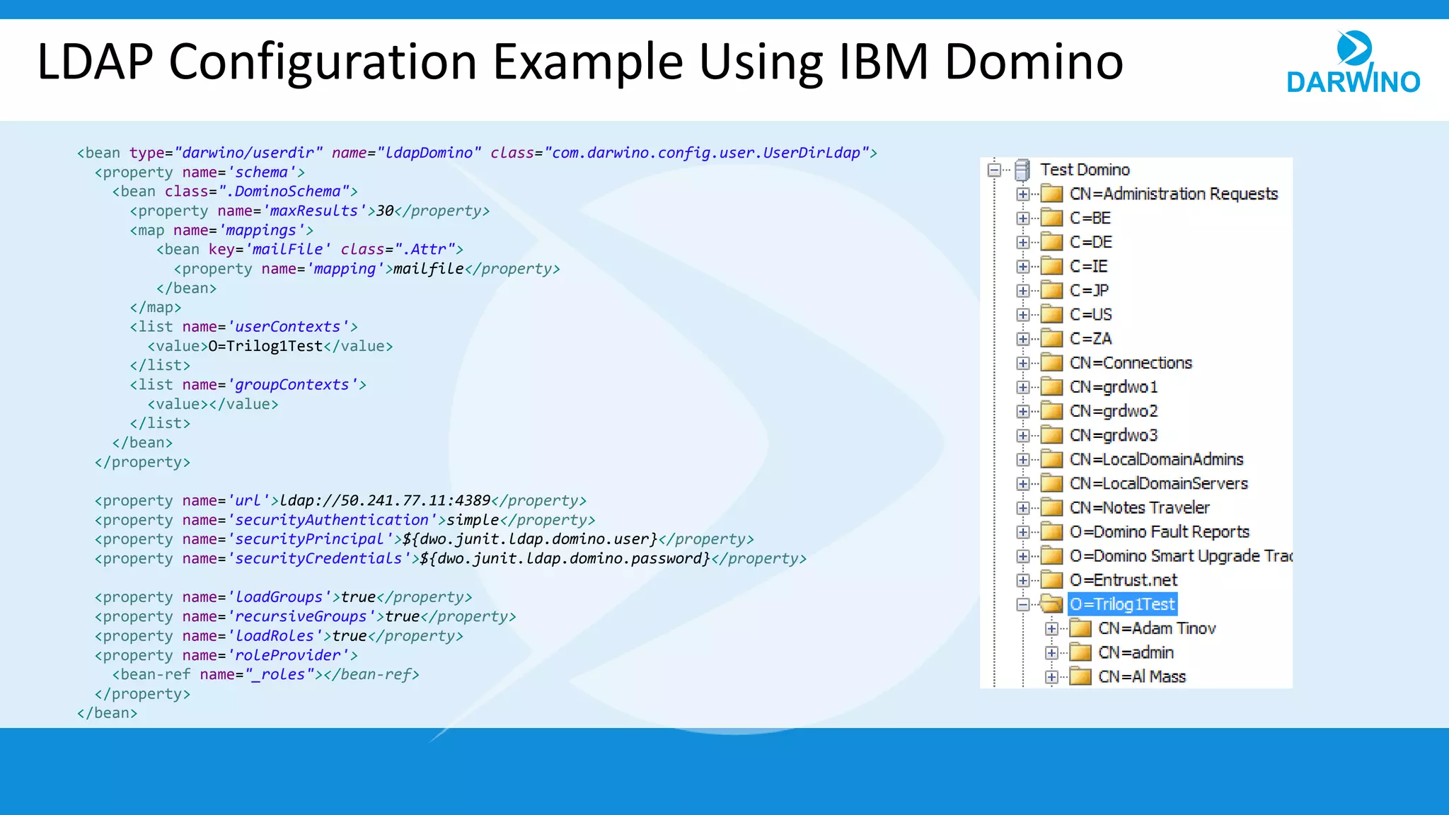Select the C=DE entry
The width and height of the screenshot is (1449, 815).
[x=1091, y=242]
